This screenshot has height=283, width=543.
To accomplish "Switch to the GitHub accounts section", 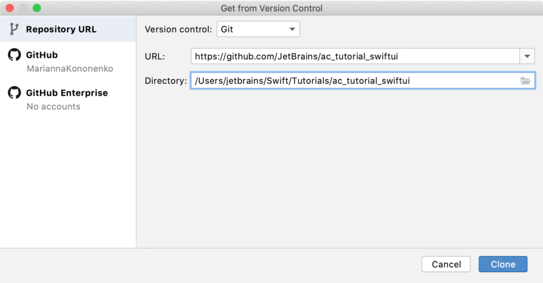I will point(68,61).
